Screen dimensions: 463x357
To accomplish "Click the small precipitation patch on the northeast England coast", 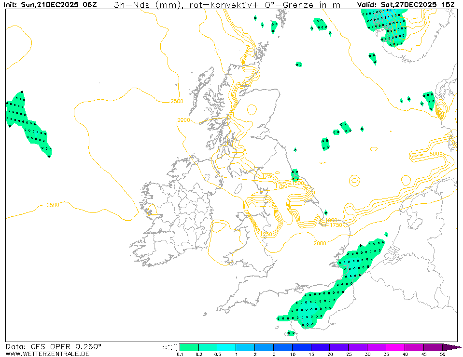I will pos(295,174).
